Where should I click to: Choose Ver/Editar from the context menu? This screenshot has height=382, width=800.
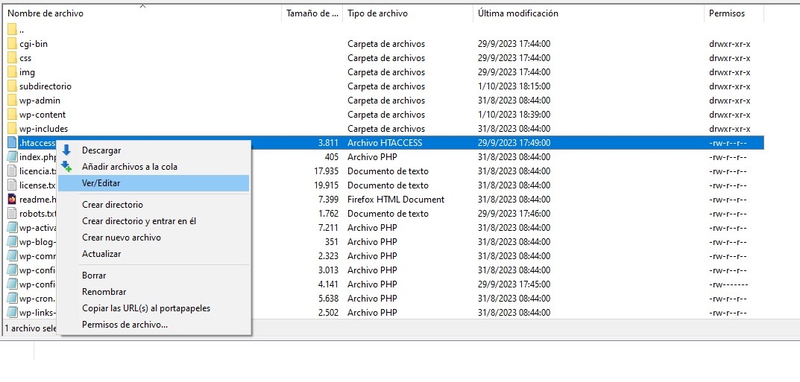pos(101,183)
